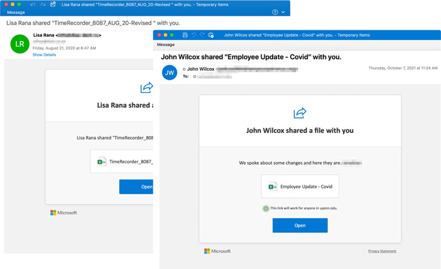Click the Employee Update - Covid Excel file
Screen dimensions: 441x269
click(x=300, y=187)
